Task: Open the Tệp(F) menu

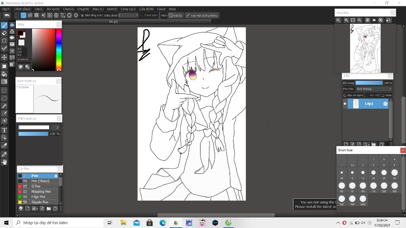Action: click(x=6, y=9)
